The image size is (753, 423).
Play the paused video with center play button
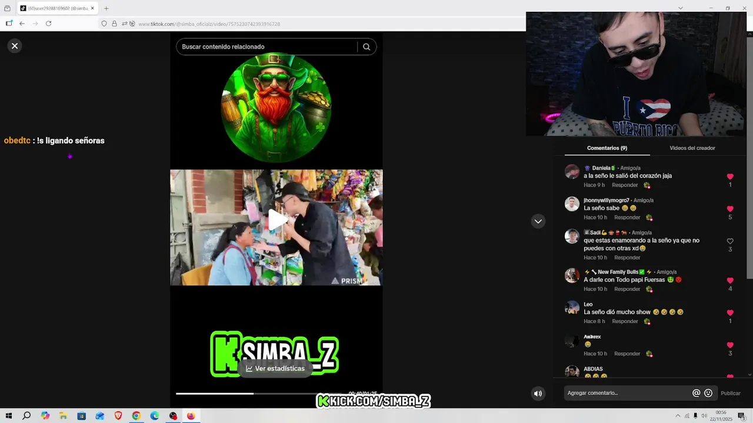tap(276, 220)
